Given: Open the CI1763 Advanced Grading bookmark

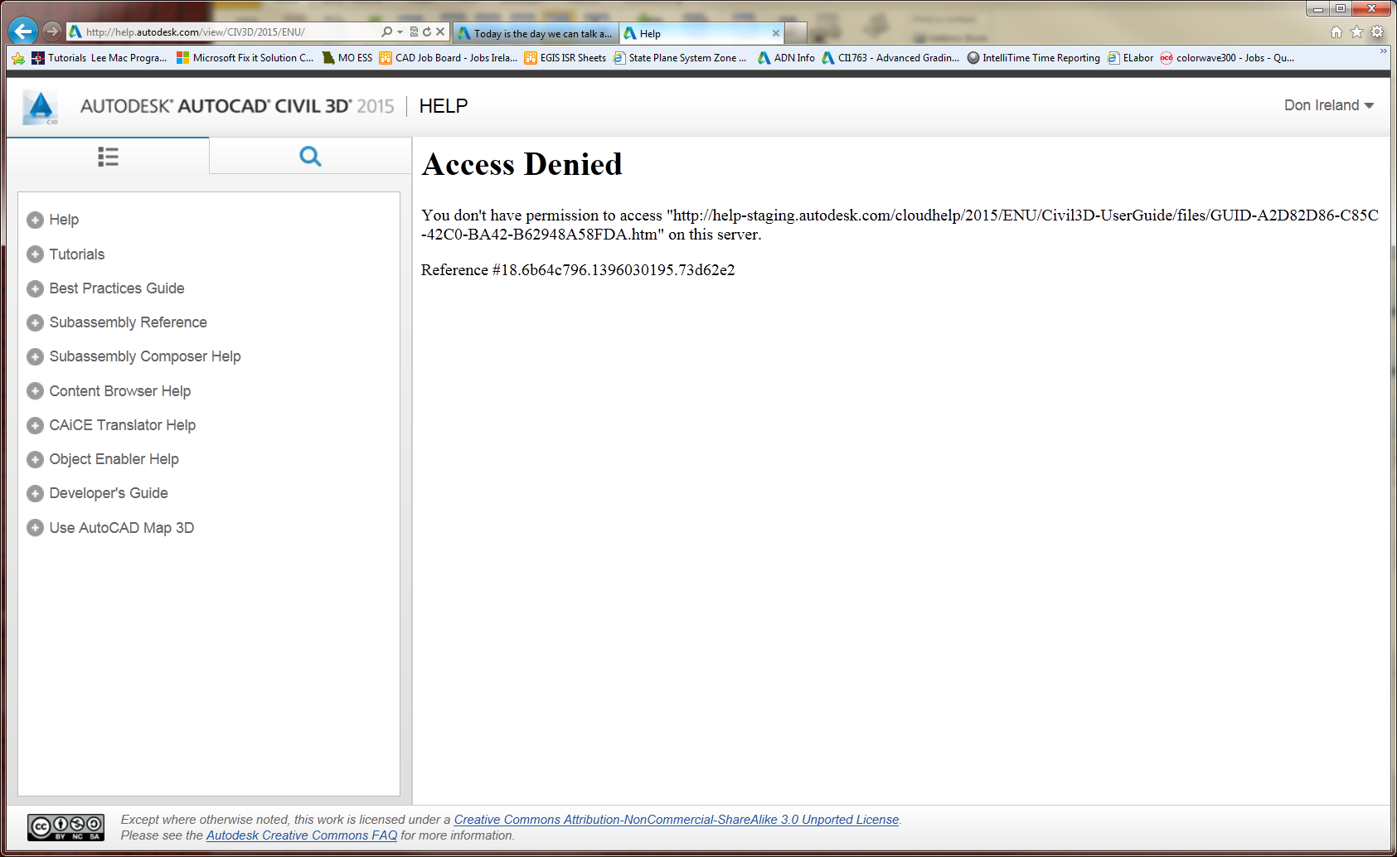Looking at the screenshot, I should click(890, 58).
